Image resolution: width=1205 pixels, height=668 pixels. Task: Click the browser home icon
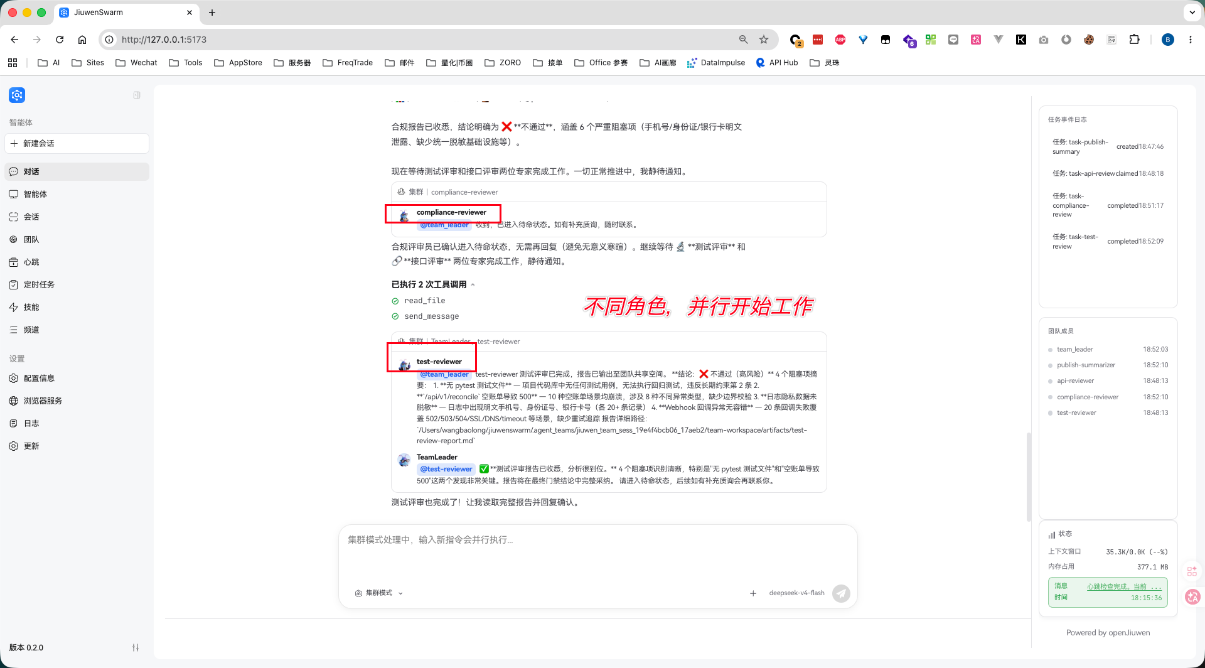[x=82, y=40]
